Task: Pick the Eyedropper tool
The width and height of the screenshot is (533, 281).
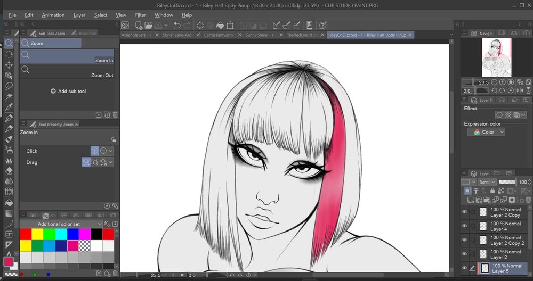Action: click(x=9, y=107)
